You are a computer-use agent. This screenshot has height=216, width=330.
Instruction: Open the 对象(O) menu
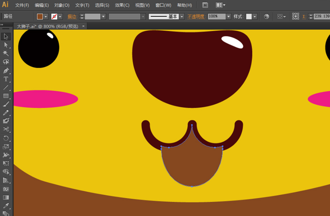pyautogui.click(x=62, y=5)
